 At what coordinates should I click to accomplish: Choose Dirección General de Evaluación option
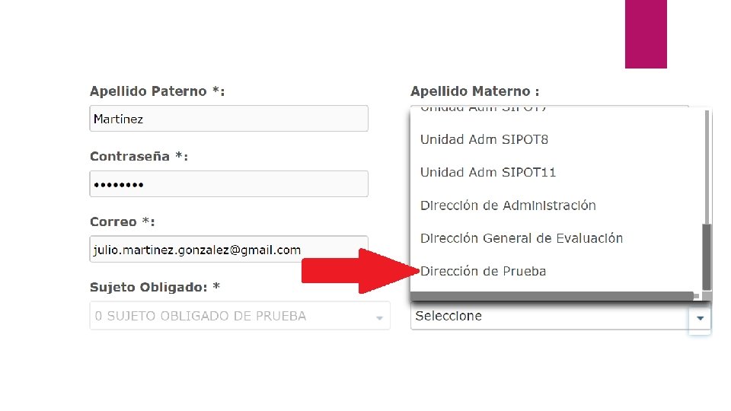(x=522, y=238)
